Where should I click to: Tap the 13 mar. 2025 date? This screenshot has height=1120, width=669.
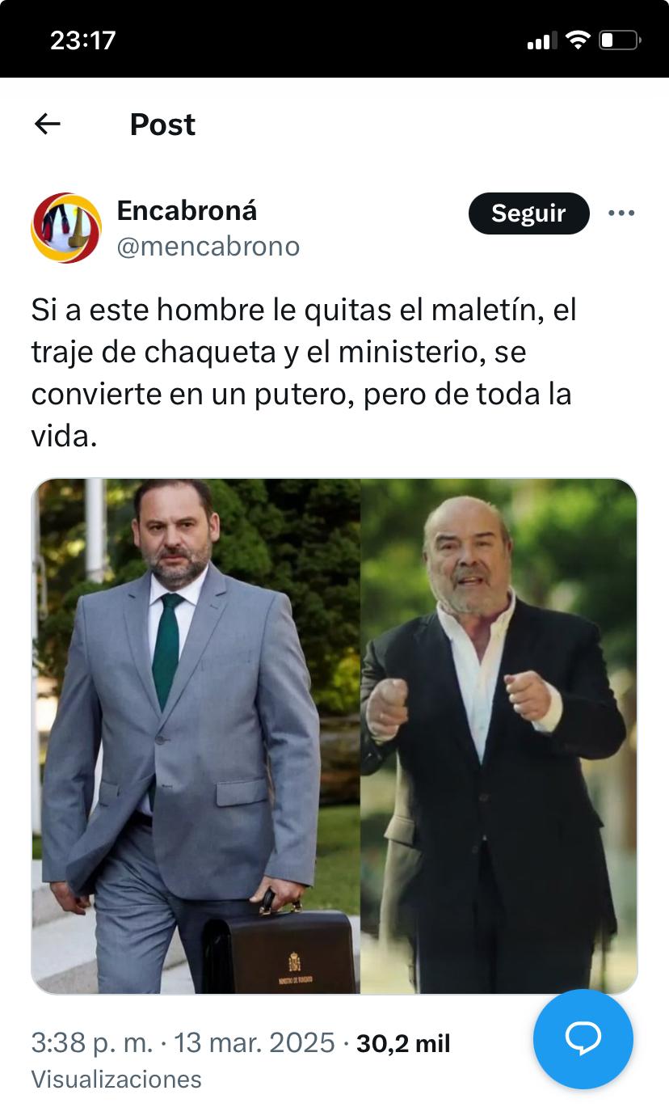254,1043
